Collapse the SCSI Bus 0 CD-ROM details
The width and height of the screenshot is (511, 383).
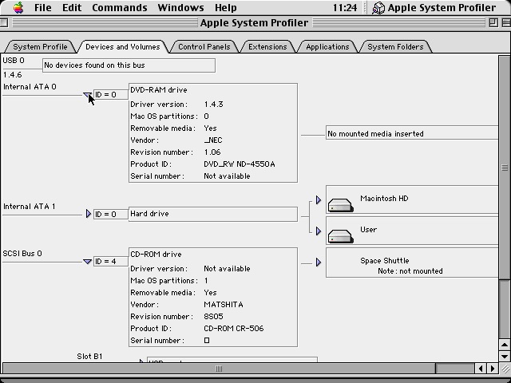88,261
